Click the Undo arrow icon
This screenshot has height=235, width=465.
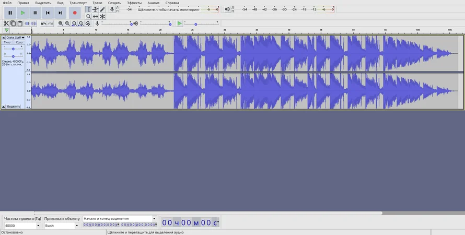point(44,23)
